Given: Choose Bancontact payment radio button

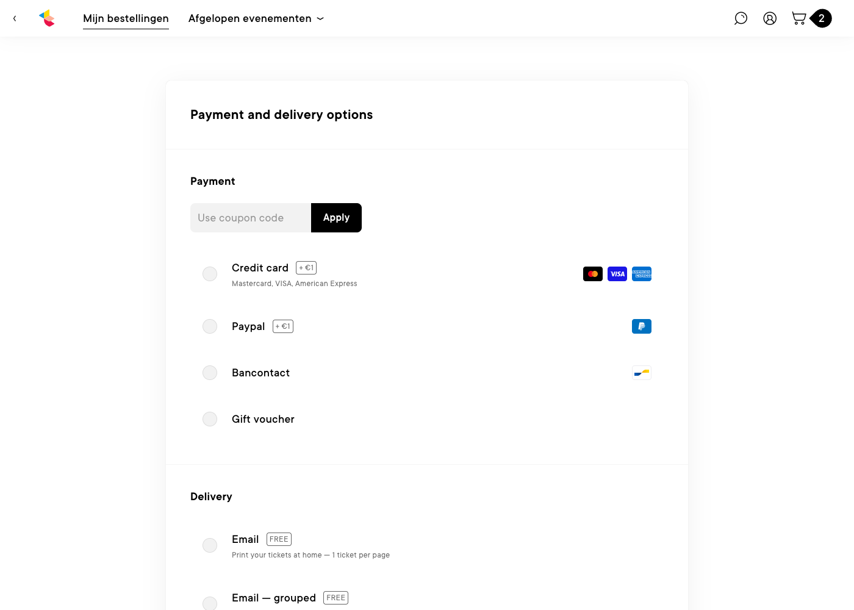Looking at the screenshot, I should 210,373.
